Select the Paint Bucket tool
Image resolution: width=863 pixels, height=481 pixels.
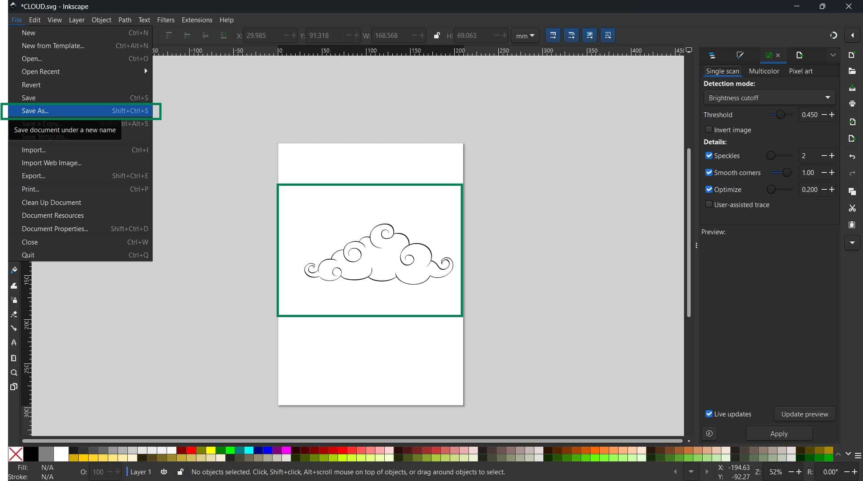tap(14, 270)
